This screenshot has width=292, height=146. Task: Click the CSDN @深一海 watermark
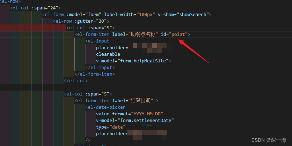pos(269,140)
